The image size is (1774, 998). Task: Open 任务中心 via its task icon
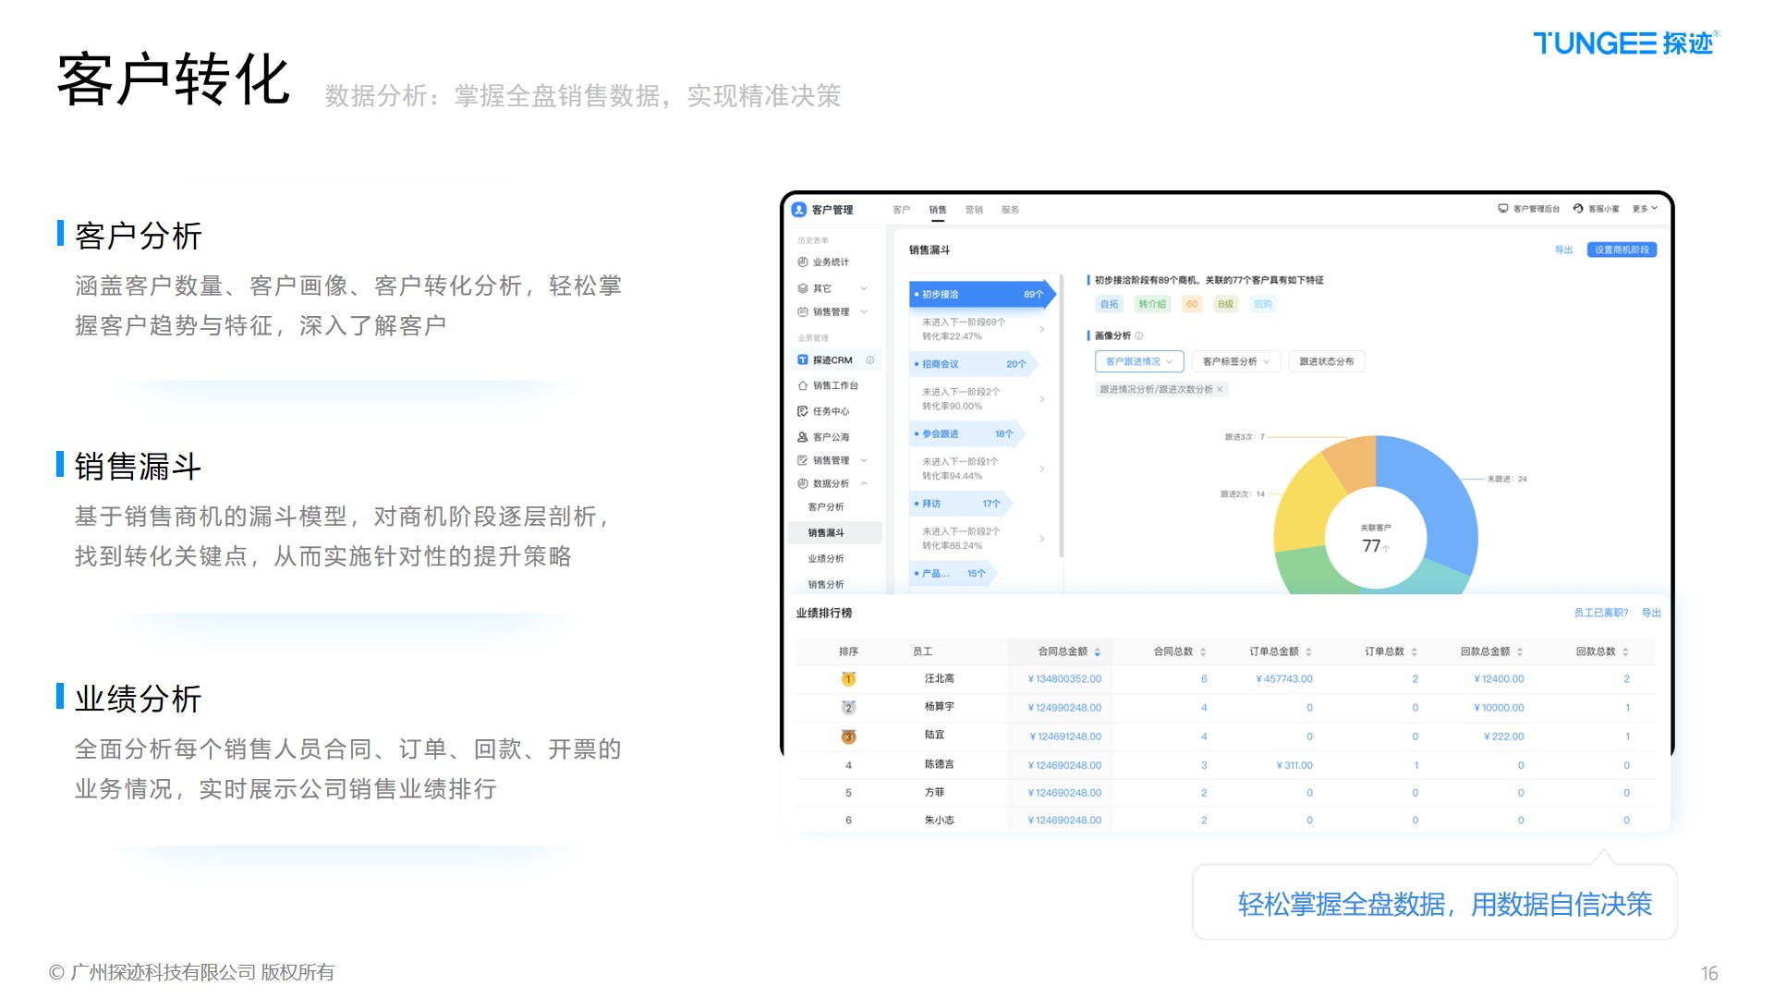802,411
